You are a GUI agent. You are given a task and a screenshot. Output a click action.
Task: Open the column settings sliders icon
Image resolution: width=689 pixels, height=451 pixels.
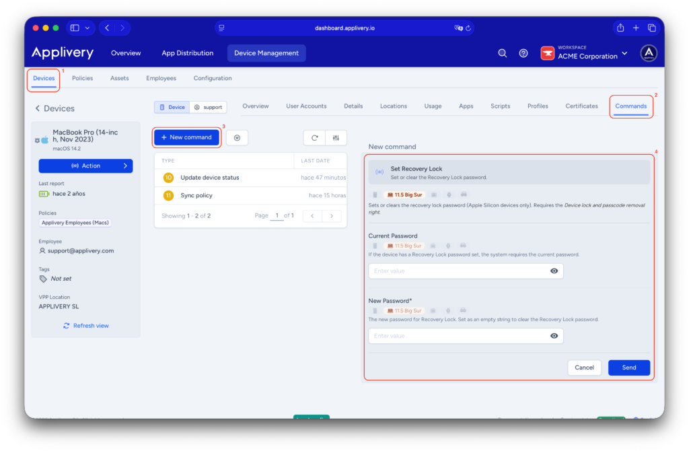point(336,137)
